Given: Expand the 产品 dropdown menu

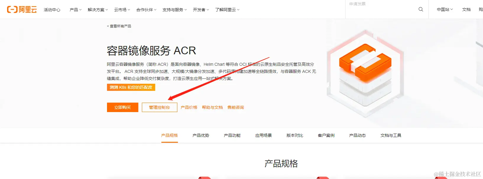Looking at the screenshot, I should click(x=76, y=10).
